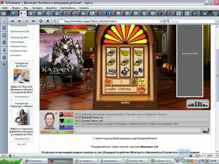This screenshot has width=219, height=164.
Task: Open the Widgets gear panel
Action: pos(4,35)
